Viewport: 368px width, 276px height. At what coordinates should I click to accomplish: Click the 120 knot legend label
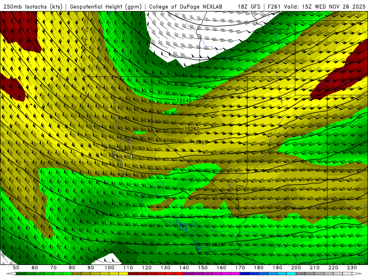(147, 268)
